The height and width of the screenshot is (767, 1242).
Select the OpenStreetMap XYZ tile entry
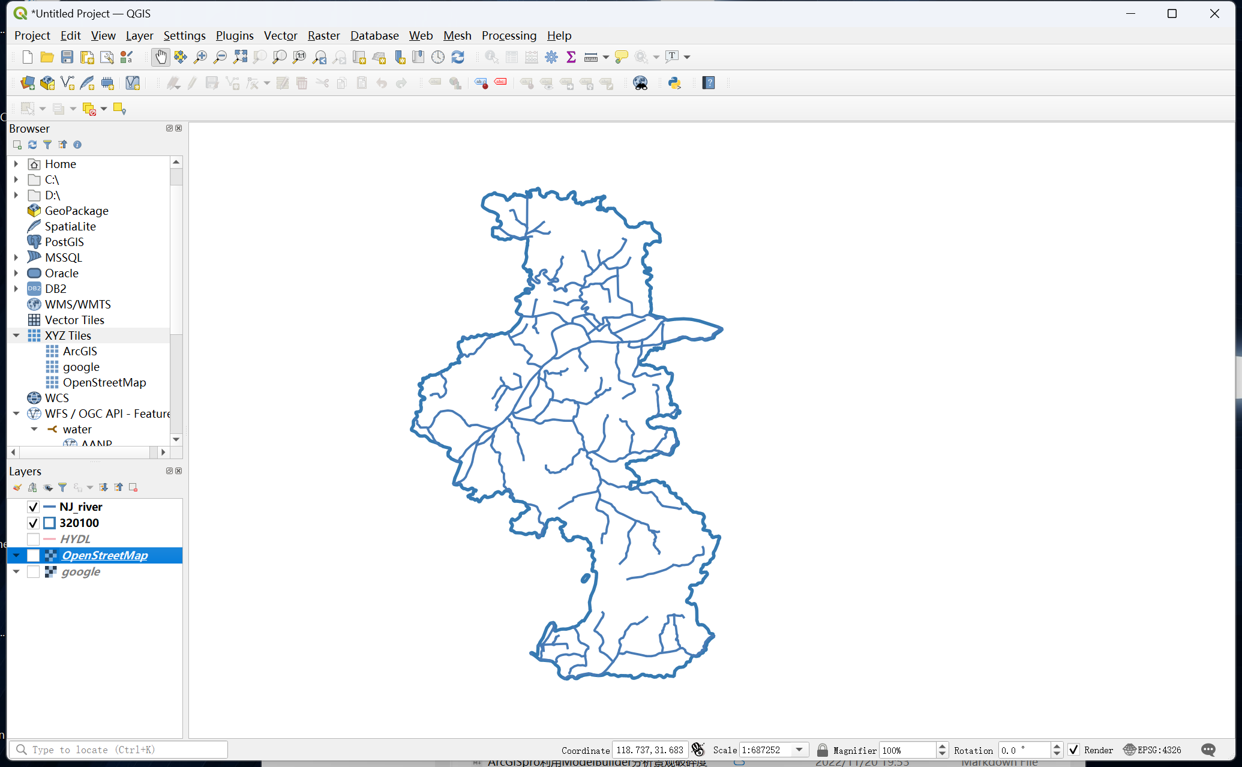coord(104,382)
